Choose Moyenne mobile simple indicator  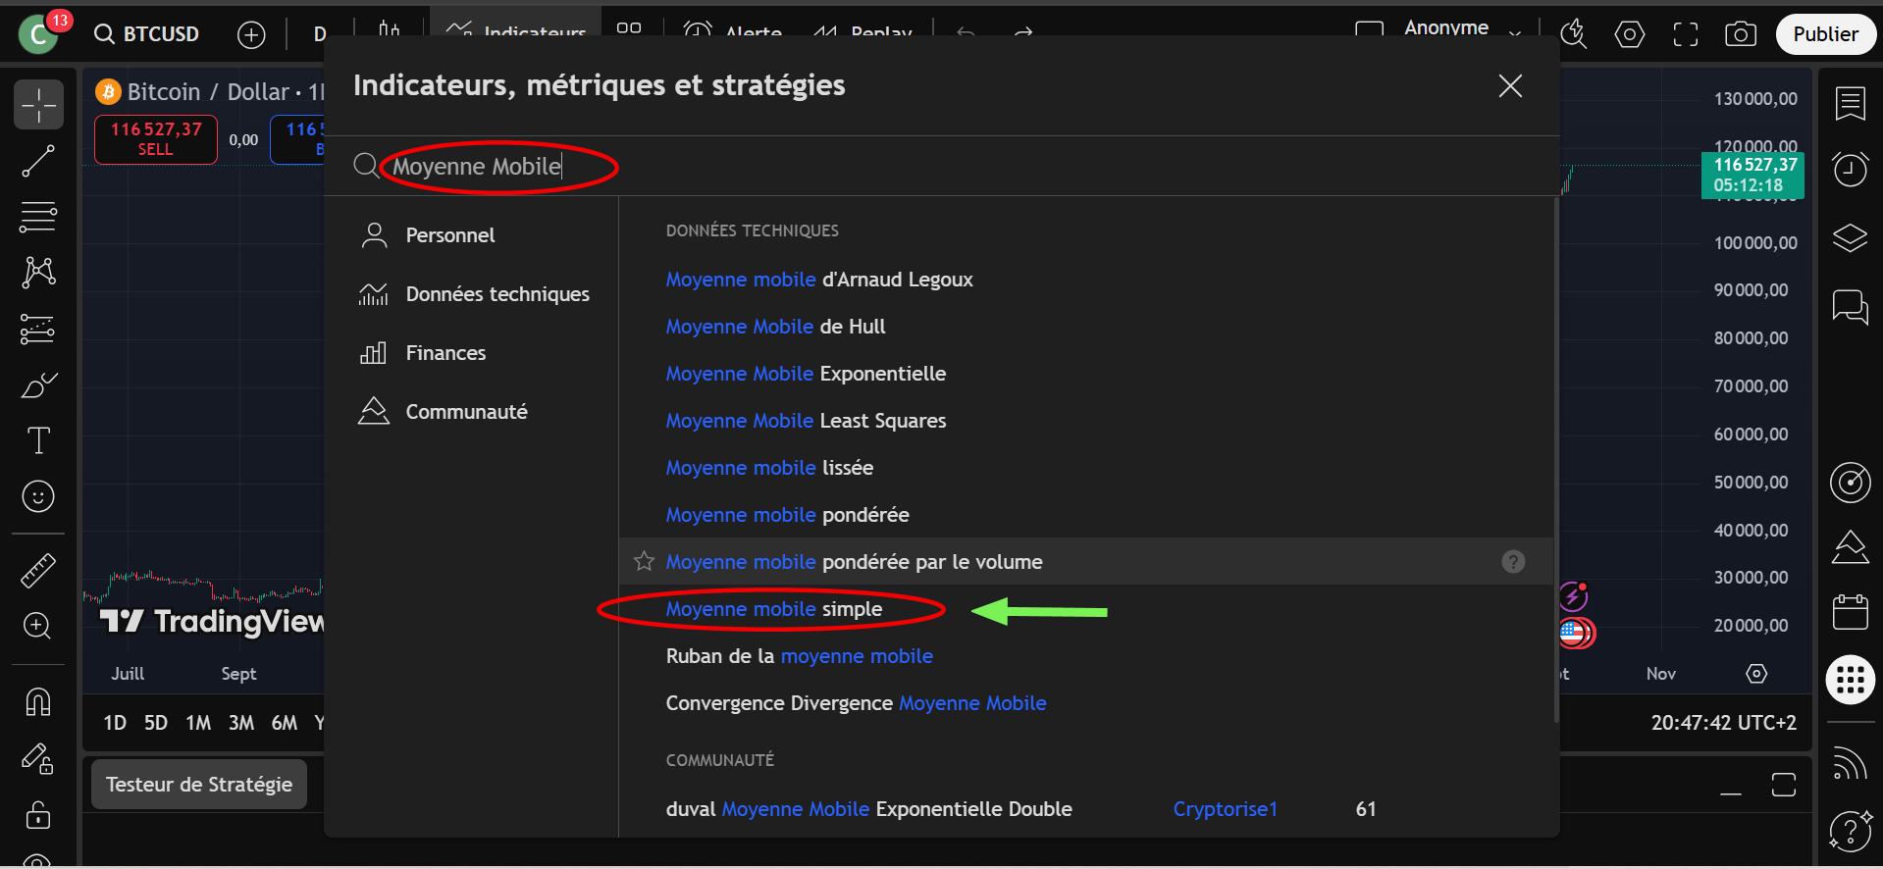click(773, 609)
